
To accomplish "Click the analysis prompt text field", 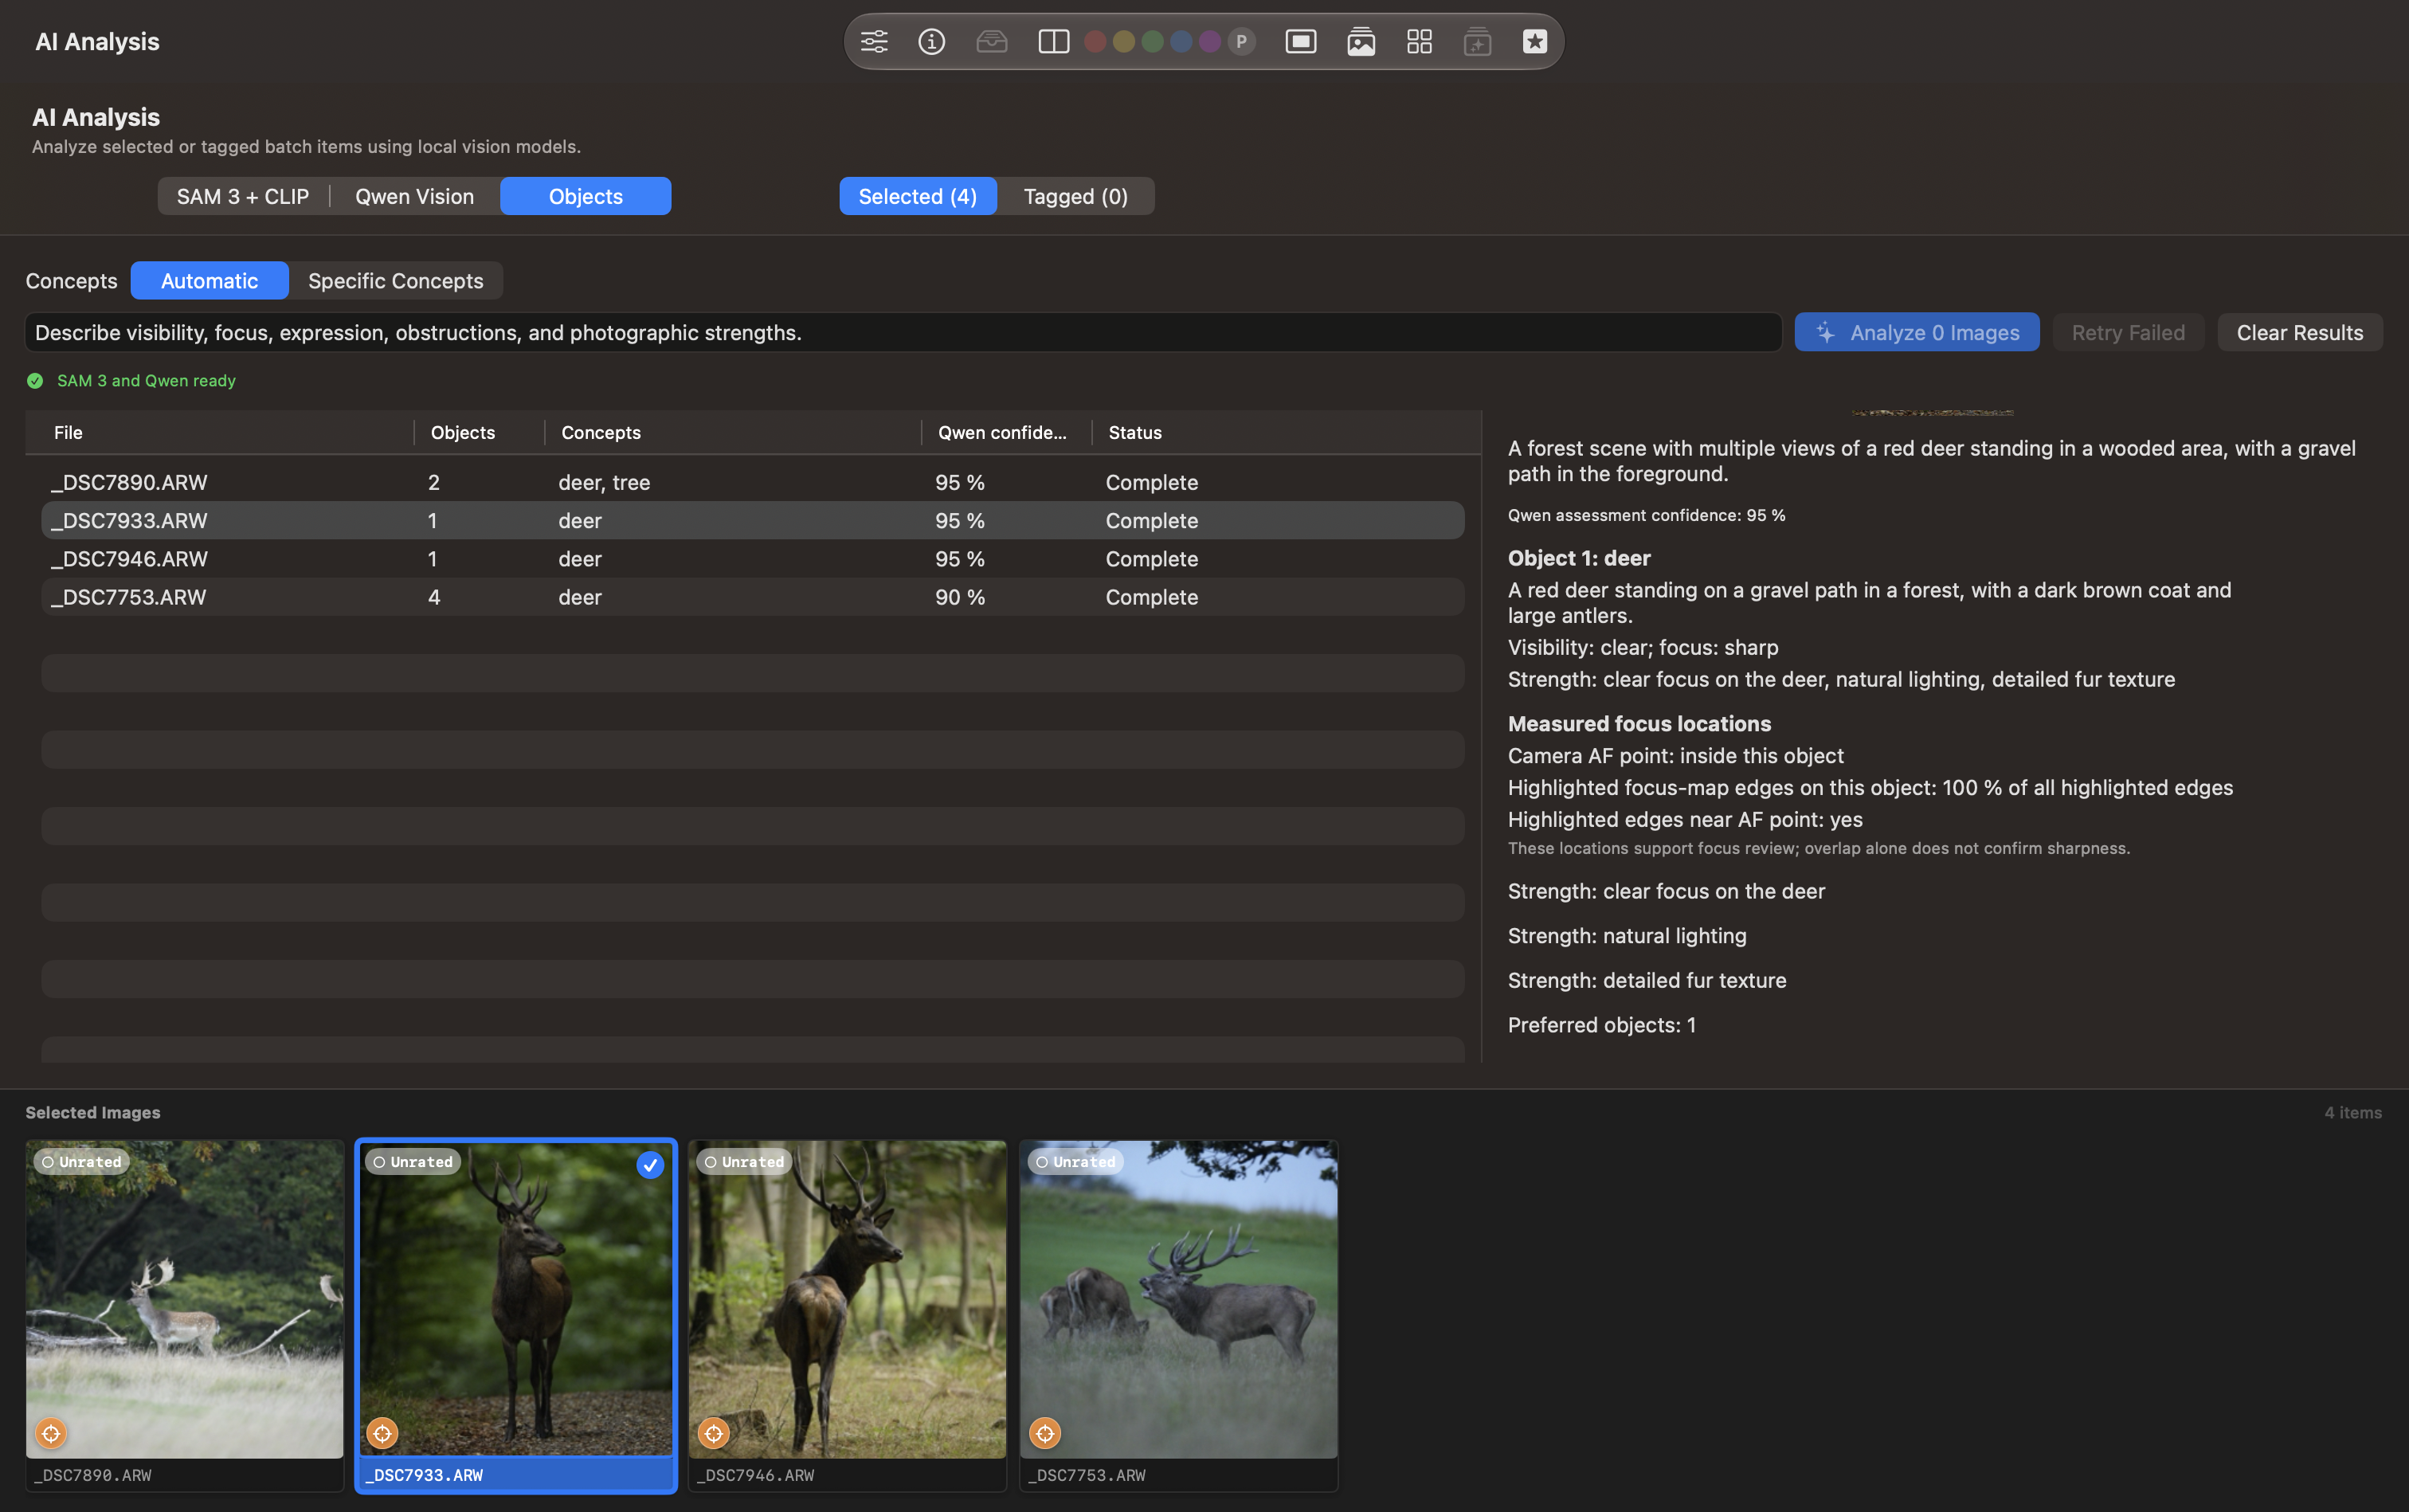I will pyautogui.click(x=903, y=332).
